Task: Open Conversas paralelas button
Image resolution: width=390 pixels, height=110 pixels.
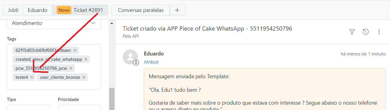Action: point(141,10)
